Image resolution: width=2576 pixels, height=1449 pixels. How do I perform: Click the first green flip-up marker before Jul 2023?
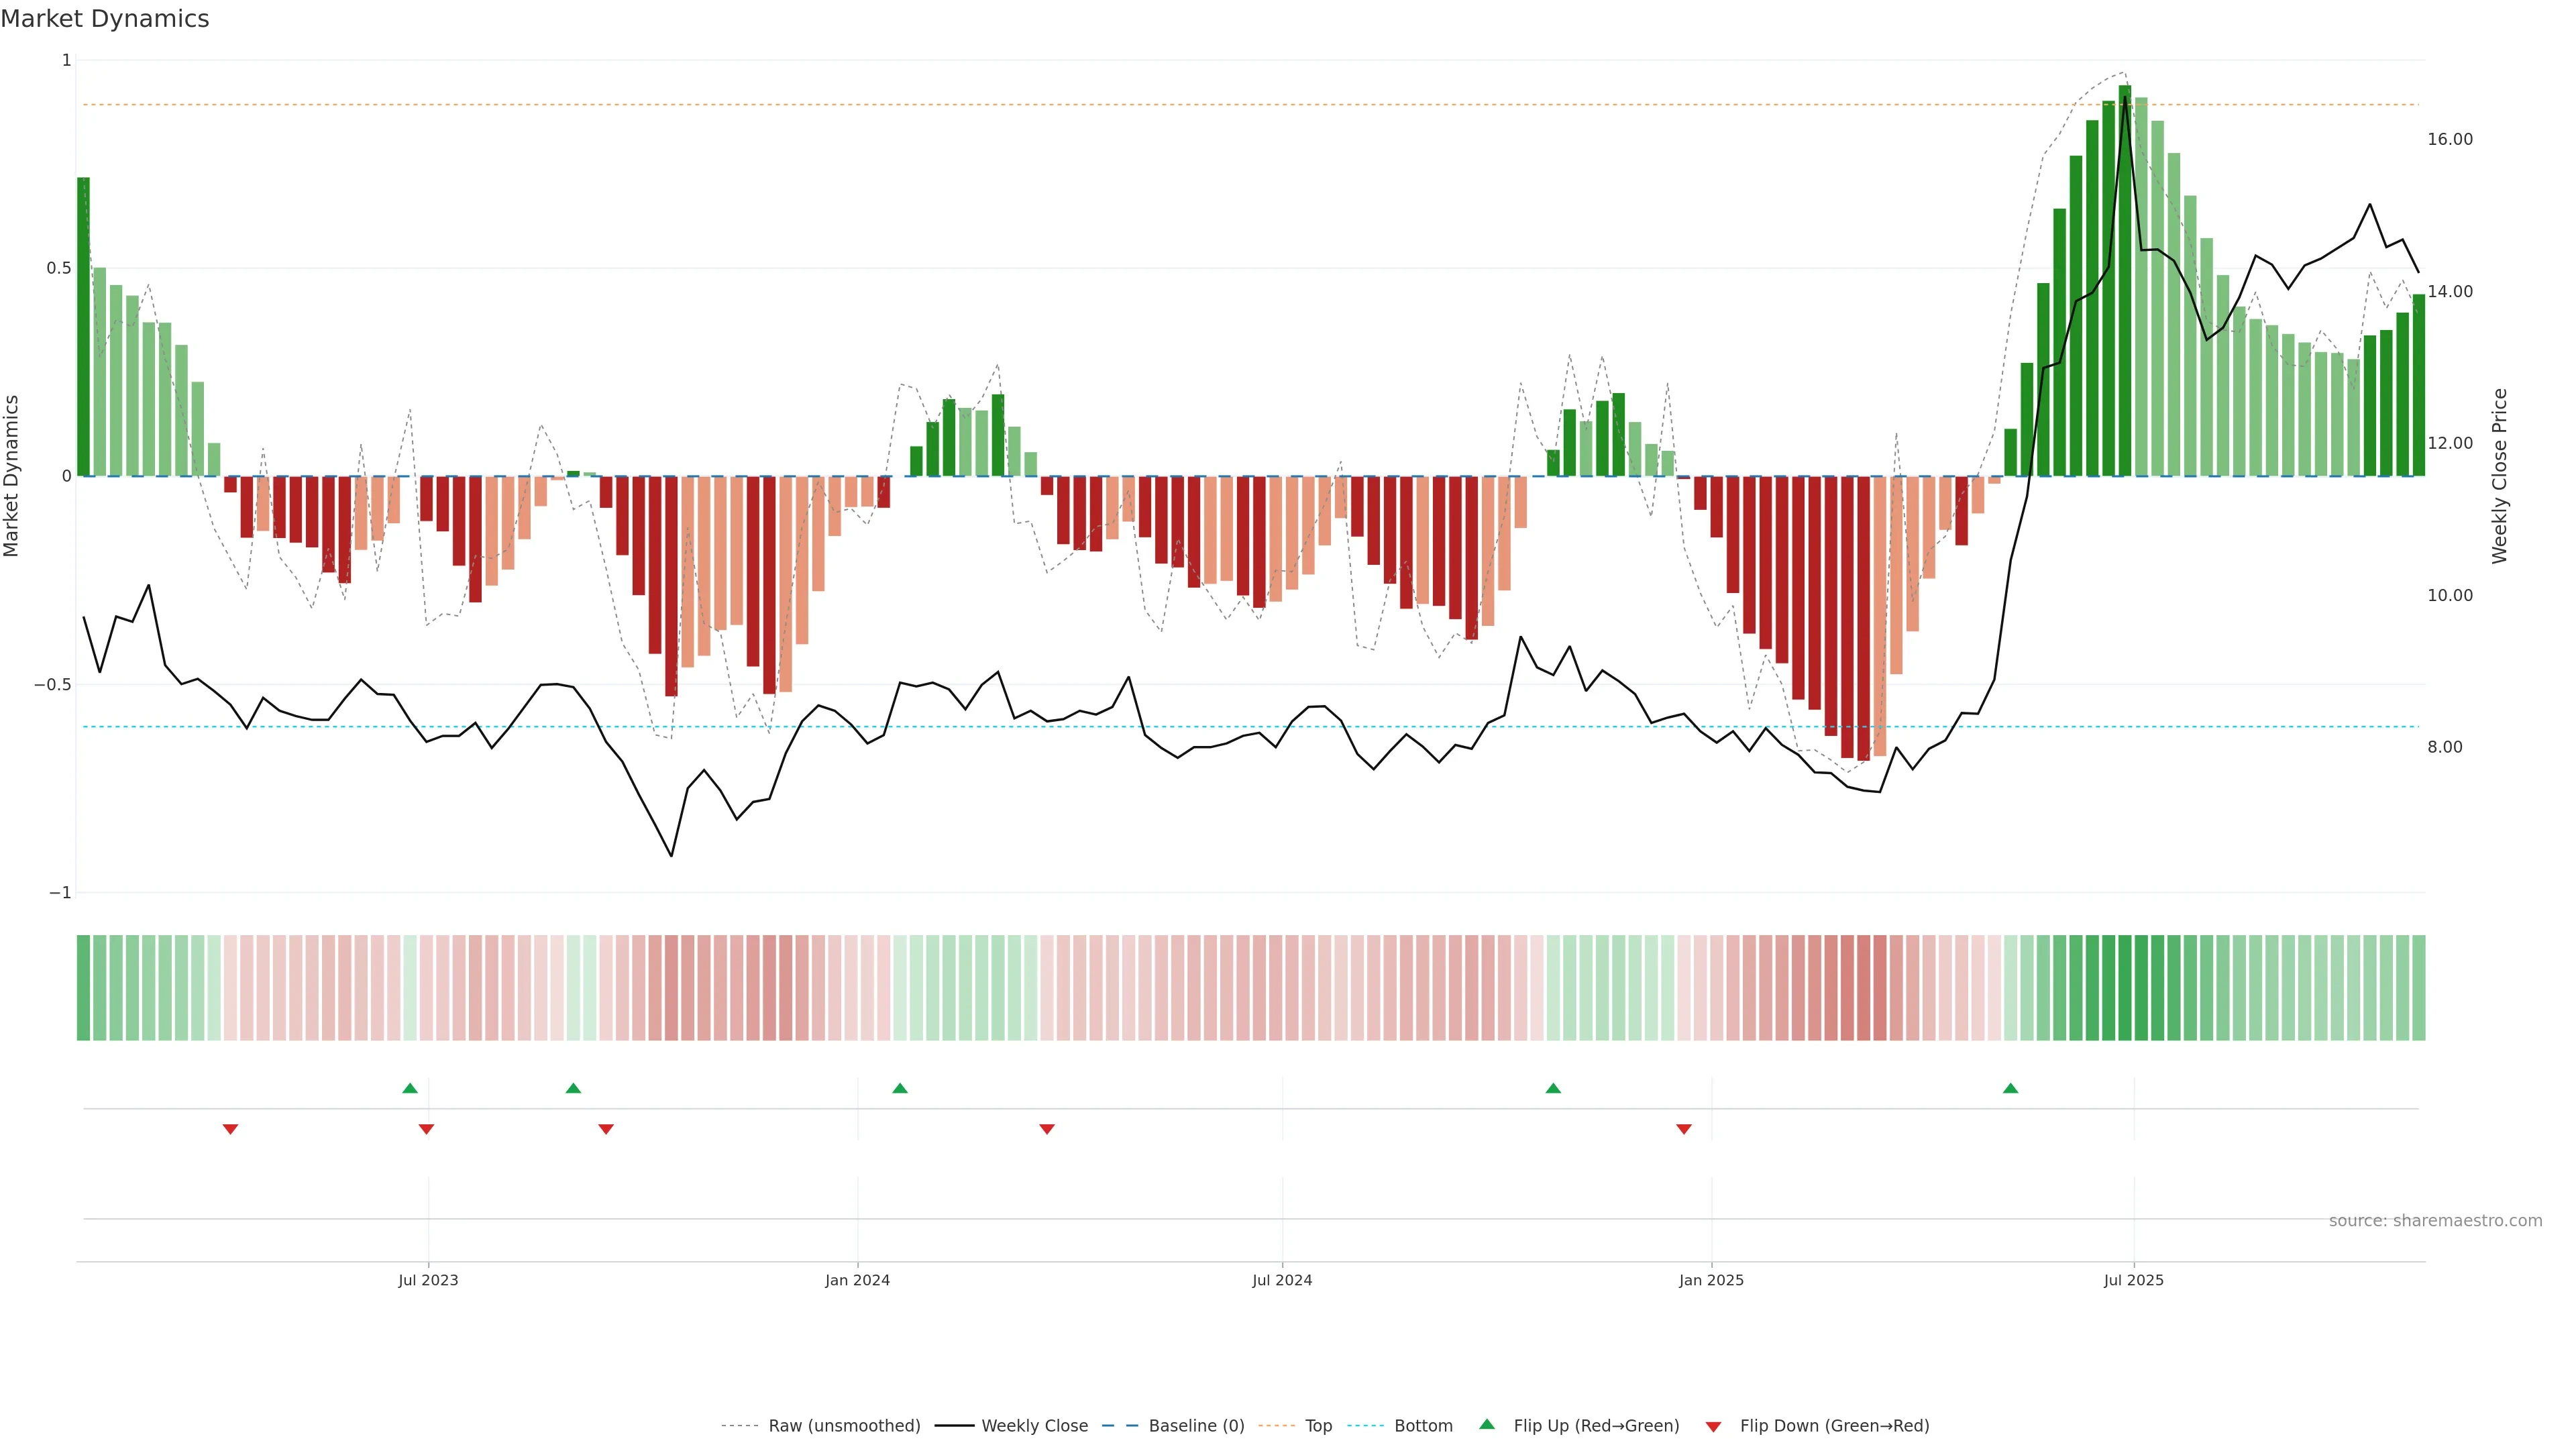pyautogui.click(x=410, y=1088)
